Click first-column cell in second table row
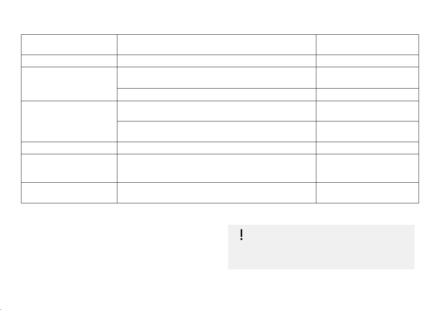This screenshot has height=310, width=440. point(69,61)
